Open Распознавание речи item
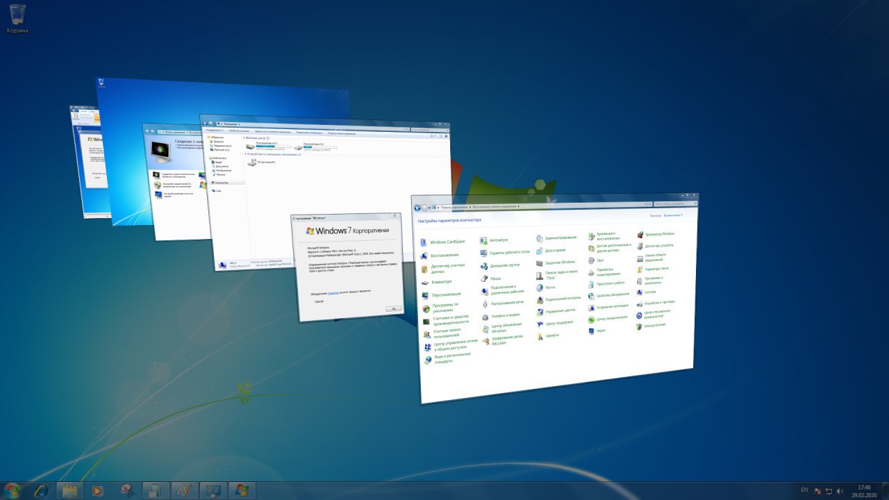 (503, 303)
